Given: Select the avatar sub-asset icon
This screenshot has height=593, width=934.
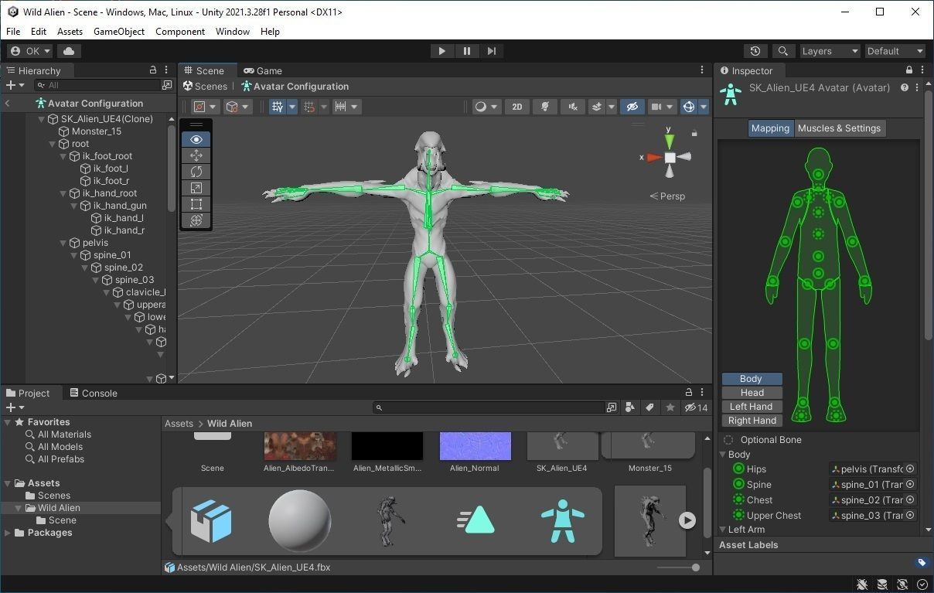Looking at the screenshot, I should click(562, 520).
